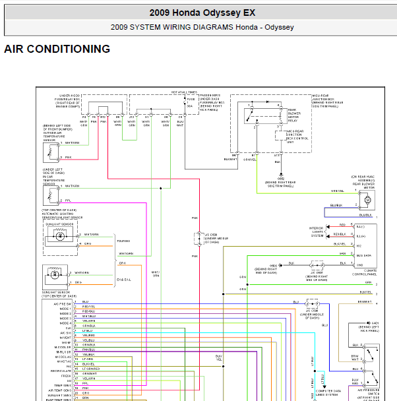
Task: Click the "LT GRN" wire label at pin 13
Action: [88, 359]
